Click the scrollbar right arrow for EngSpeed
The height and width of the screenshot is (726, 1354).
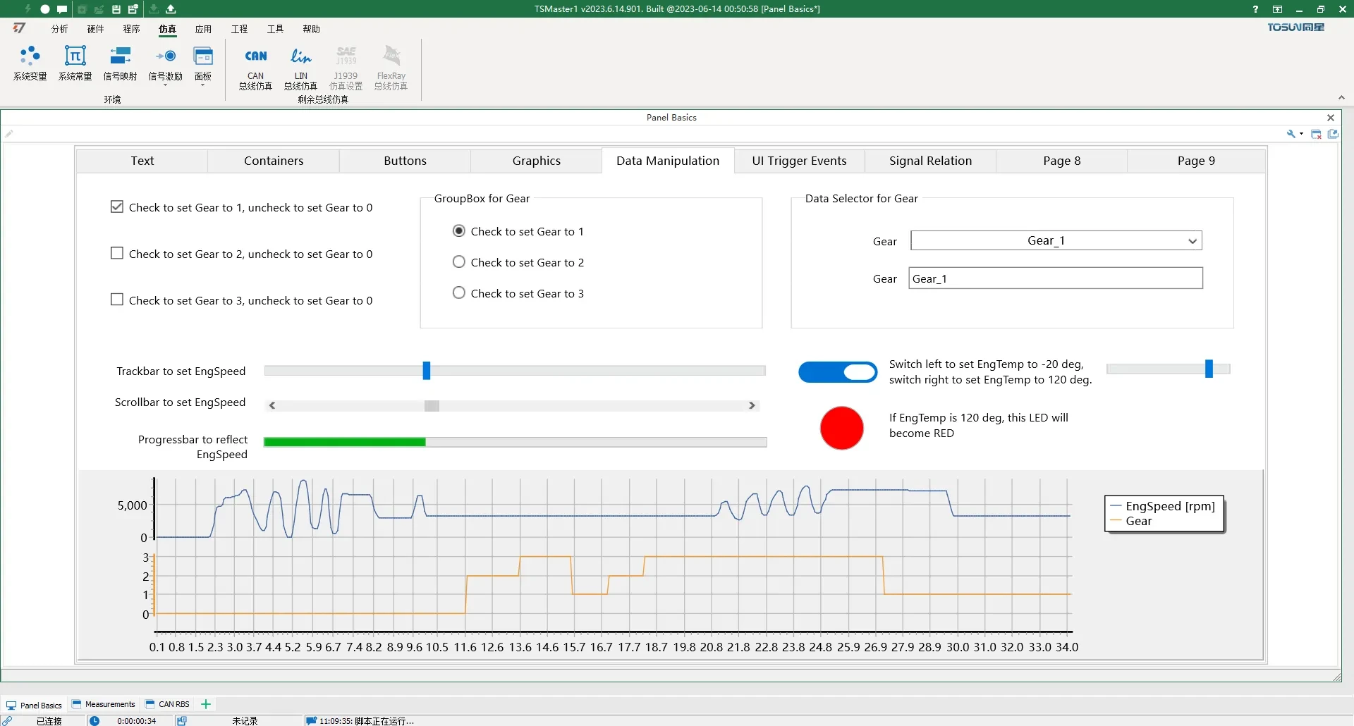(x=752, y=405)
